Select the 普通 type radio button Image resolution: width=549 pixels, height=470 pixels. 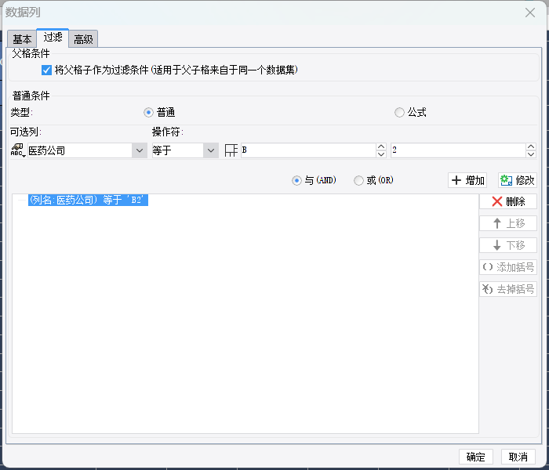pos(148,112)
